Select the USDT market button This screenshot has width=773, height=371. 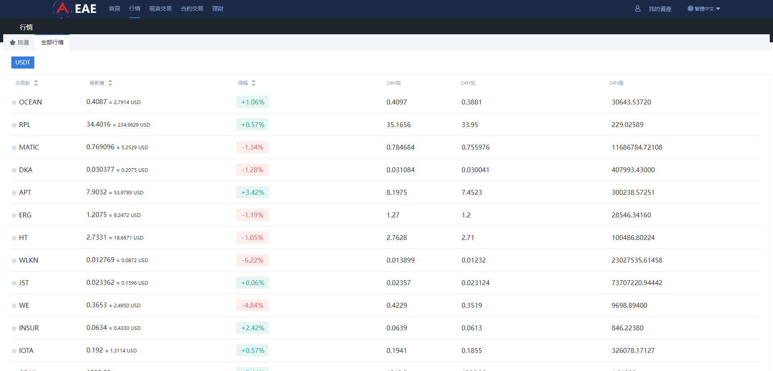coord(23,63)
